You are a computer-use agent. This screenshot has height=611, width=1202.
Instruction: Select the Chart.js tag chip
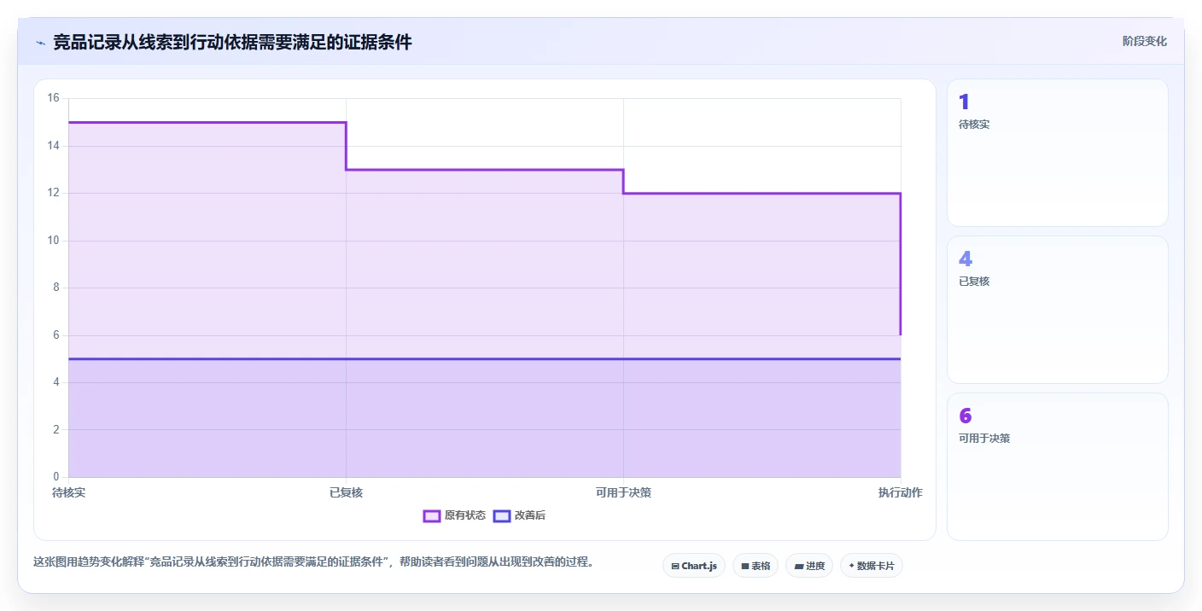[693, 566]
